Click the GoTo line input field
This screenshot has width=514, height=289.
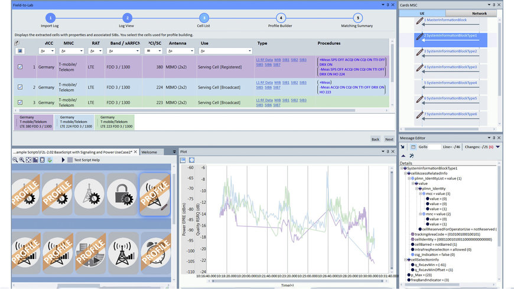pos(434,147)
